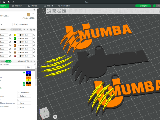Undo with the left arrow icon
160x120 pixels.
click(9, 2)
